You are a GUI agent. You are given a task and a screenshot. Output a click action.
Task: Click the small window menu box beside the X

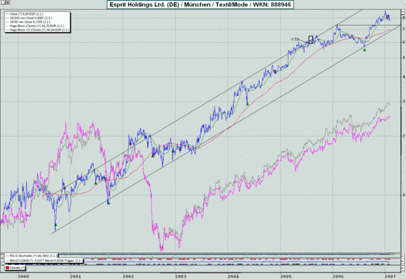click(x=3, y=2)
